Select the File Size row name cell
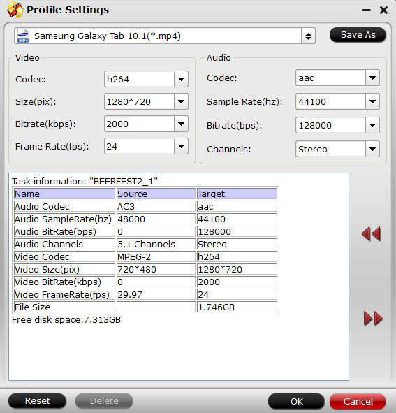Screen dimensions: 396x413 click(x=64, y=307)
